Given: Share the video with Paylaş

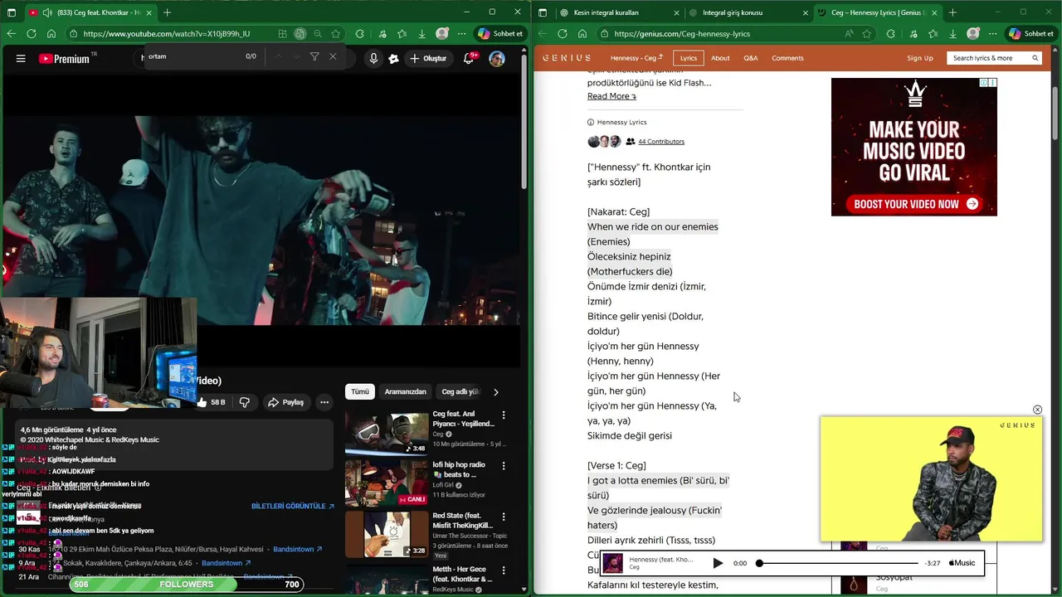Looking at the screenshot, I should [x=285, y=402].
